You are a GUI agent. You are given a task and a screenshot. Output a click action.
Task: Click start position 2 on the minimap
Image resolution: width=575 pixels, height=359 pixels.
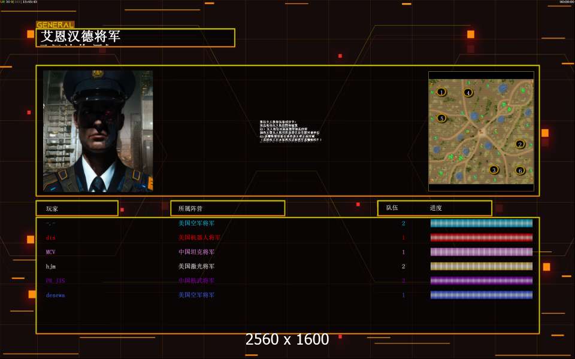pyautogui.click(x=520, y=144)
